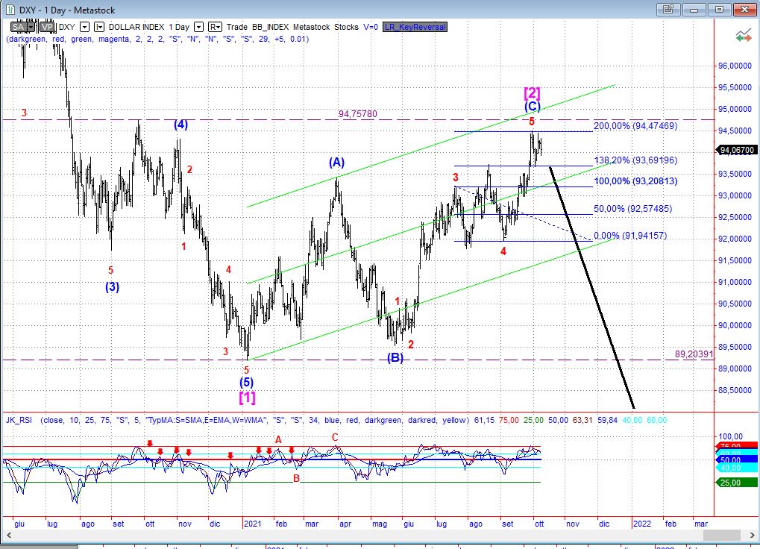Click the horizontal scrollbar right arrow
760x549 pixels.
tap(751, 535)
